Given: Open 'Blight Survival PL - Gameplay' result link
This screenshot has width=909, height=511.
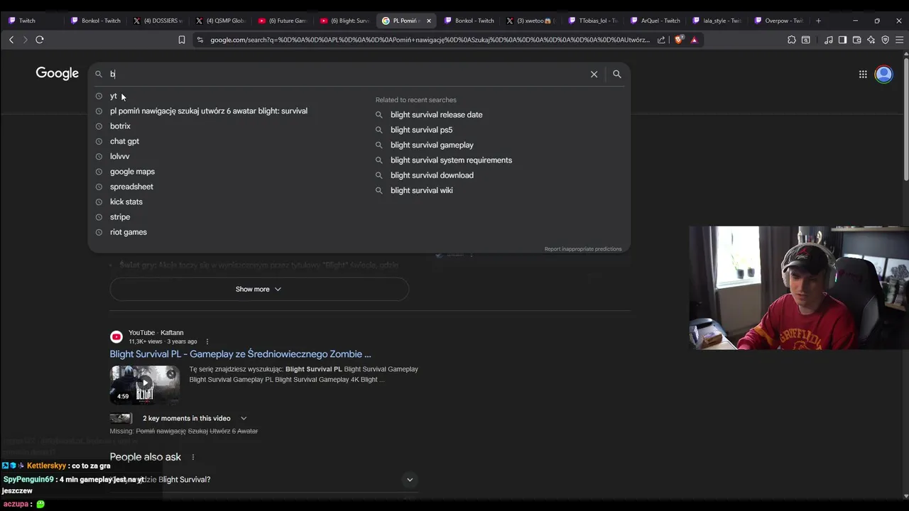Looking at the screenshot, I should pyautogui.click(x=240, y=354).
